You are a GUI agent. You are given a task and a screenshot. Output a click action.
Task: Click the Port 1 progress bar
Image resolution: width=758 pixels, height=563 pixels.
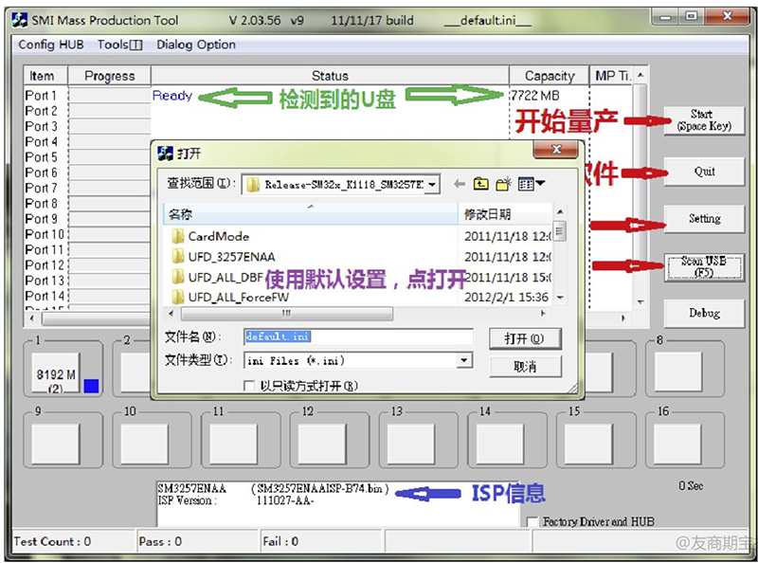(110, 96)
